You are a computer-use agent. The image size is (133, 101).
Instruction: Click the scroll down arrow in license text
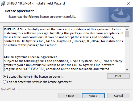point(127,69)
